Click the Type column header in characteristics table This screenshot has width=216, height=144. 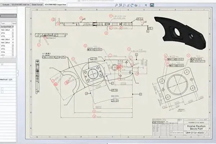6,23
